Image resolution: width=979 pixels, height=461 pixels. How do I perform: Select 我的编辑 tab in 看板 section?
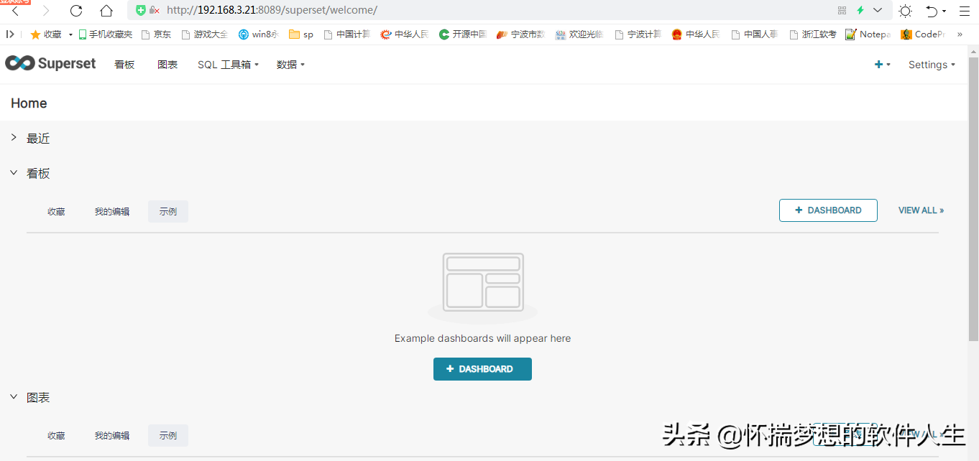(x=112, y=211)
